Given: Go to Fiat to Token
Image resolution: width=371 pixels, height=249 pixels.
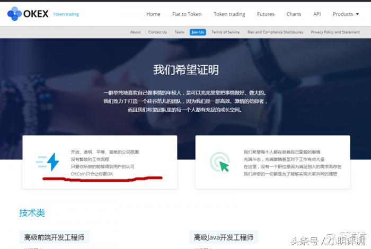Looking at the screenshot, I should (187, 14).
